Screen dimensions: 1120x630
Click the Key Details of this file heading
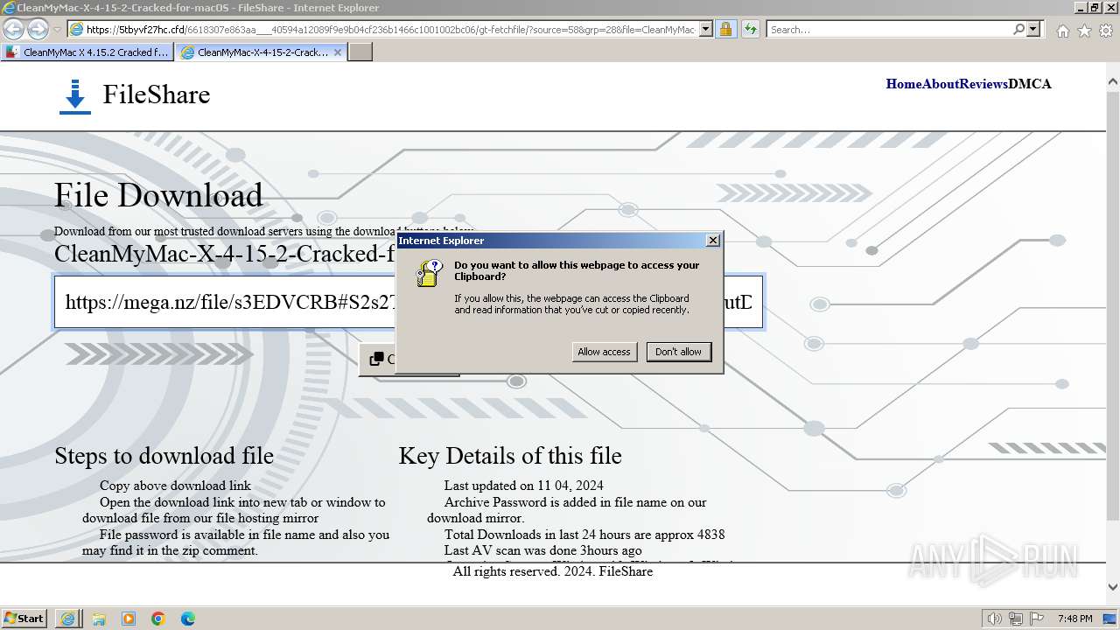tap(510, 456)
